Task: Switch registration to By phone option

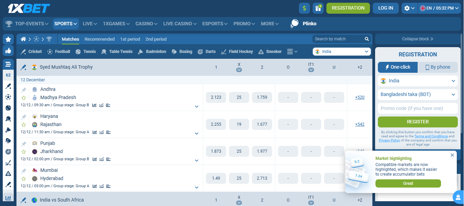Action: pos(438,67)
